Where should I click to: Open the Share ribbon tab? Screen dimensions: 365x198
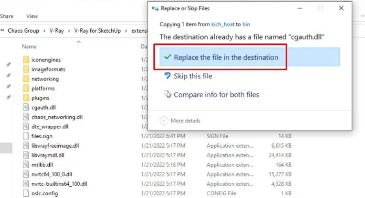[x=6, y=16]
